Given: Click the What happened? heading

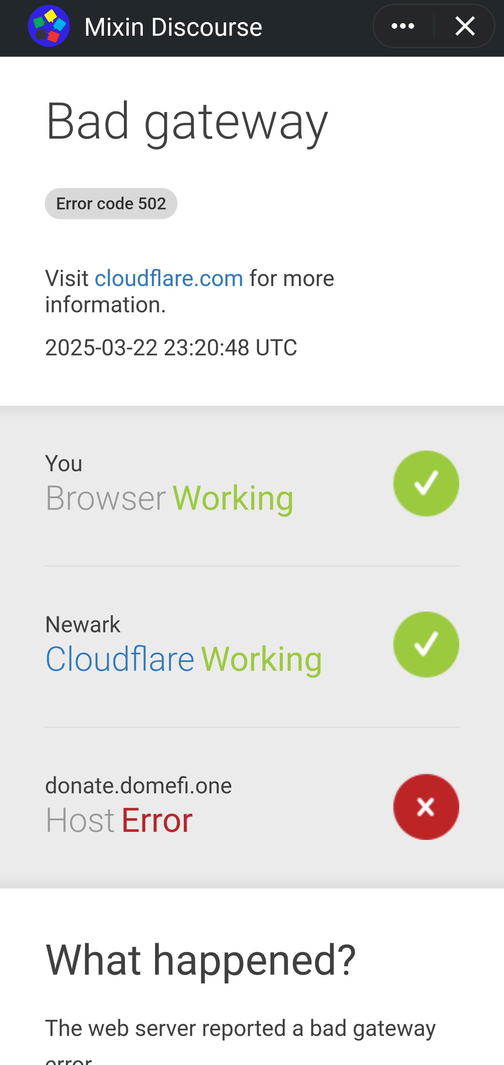Looking at the screenshot, I should point(201,960).
